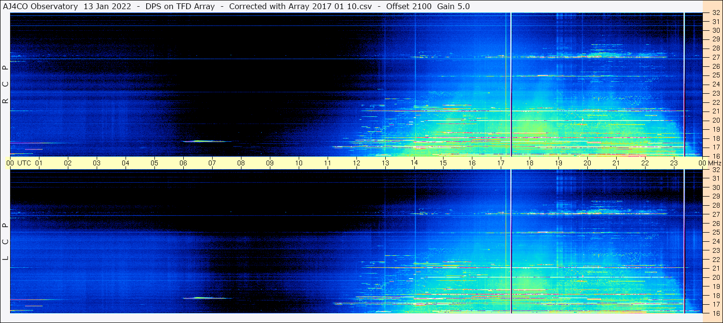This screenshot has width=723, height=323.
Task: Click the 24 MHz label of the LCP panel
Action: click(715, 241)
